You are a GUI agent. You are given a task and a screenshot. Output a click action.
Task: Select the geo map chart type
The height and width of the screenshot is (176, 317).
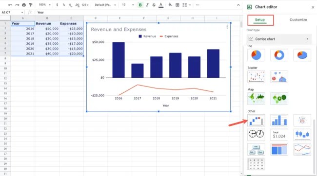click(x=256, y=99)
